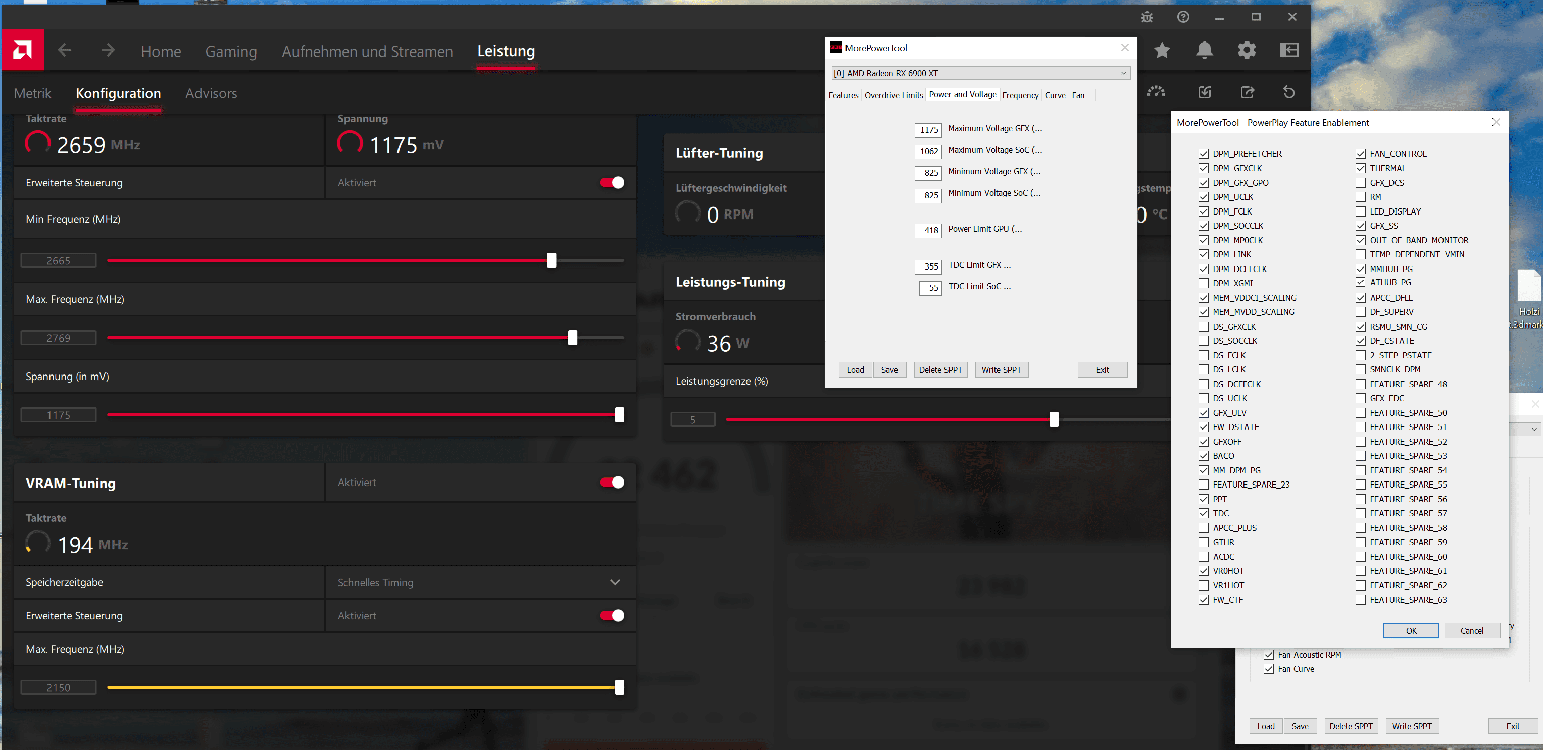Click the import tuning profile icon
The width and height of the screenshot is (1543, 750).
tap(1205, 92)
